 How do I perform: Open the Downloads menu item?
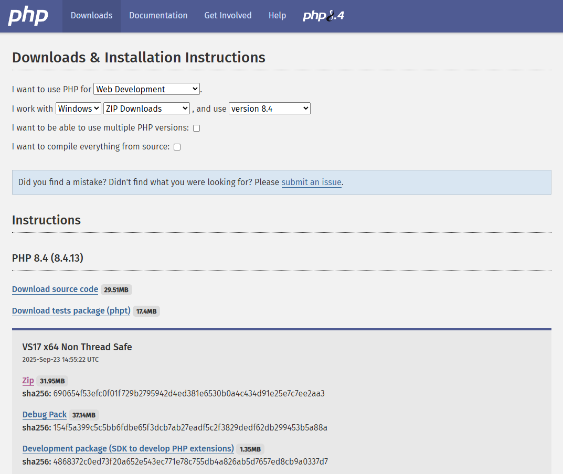(x=91, y=16)
